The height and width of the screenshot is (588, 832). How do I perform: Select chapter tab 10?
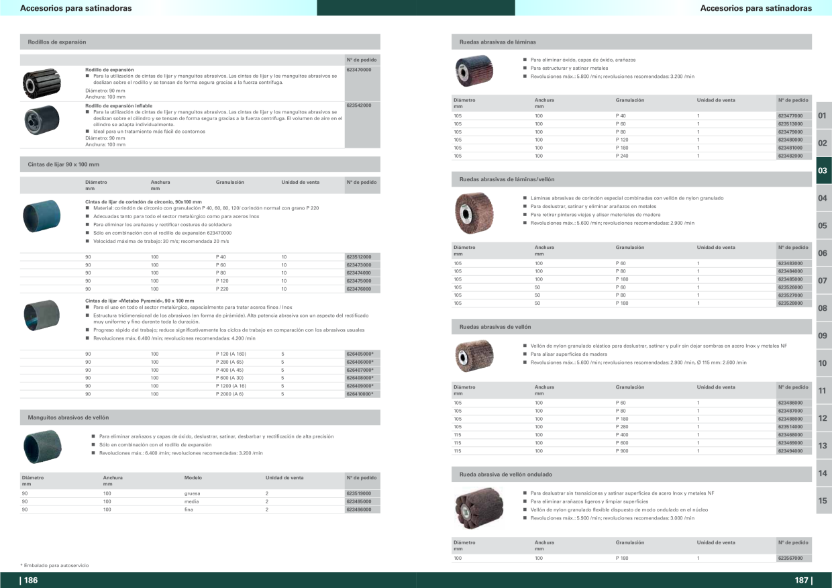click(x=823, y=364)
